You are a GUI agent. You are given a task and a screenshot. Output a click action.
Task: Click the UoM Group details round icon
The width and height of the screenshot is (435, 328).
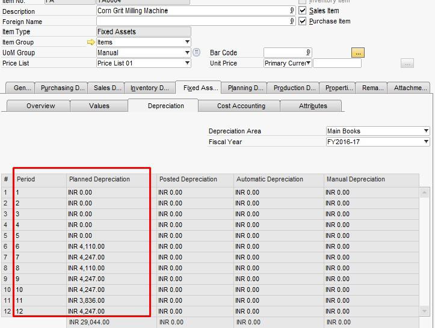click(197, 52)
